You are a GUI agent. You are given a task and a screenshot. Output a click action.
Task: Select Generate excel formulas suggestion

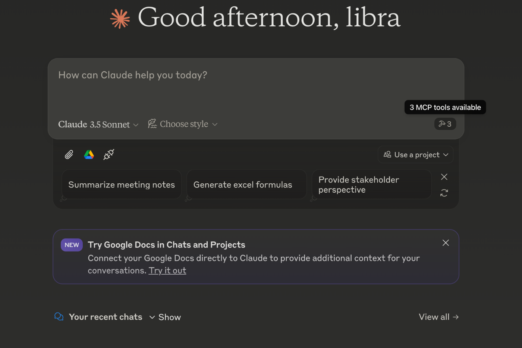coord(243,185)
